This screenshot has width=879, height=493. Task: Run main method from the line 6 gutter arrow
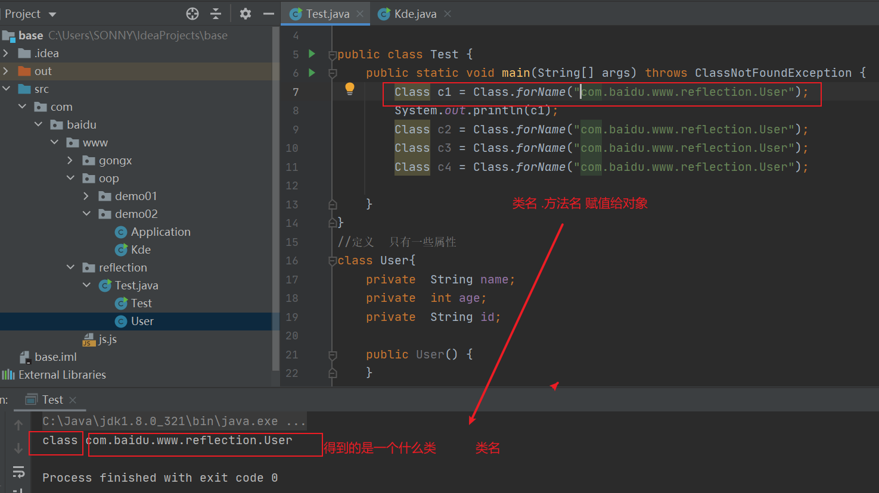coord(312,73)
